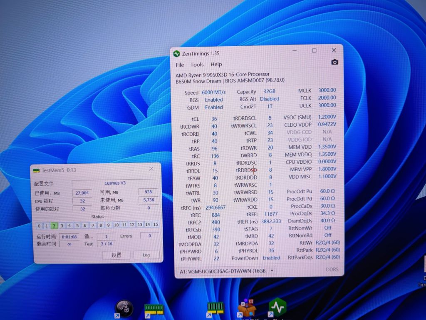Click the Log button in TestMem5
This screenshot has height=320, width=426.
click(x=146, y=255)
